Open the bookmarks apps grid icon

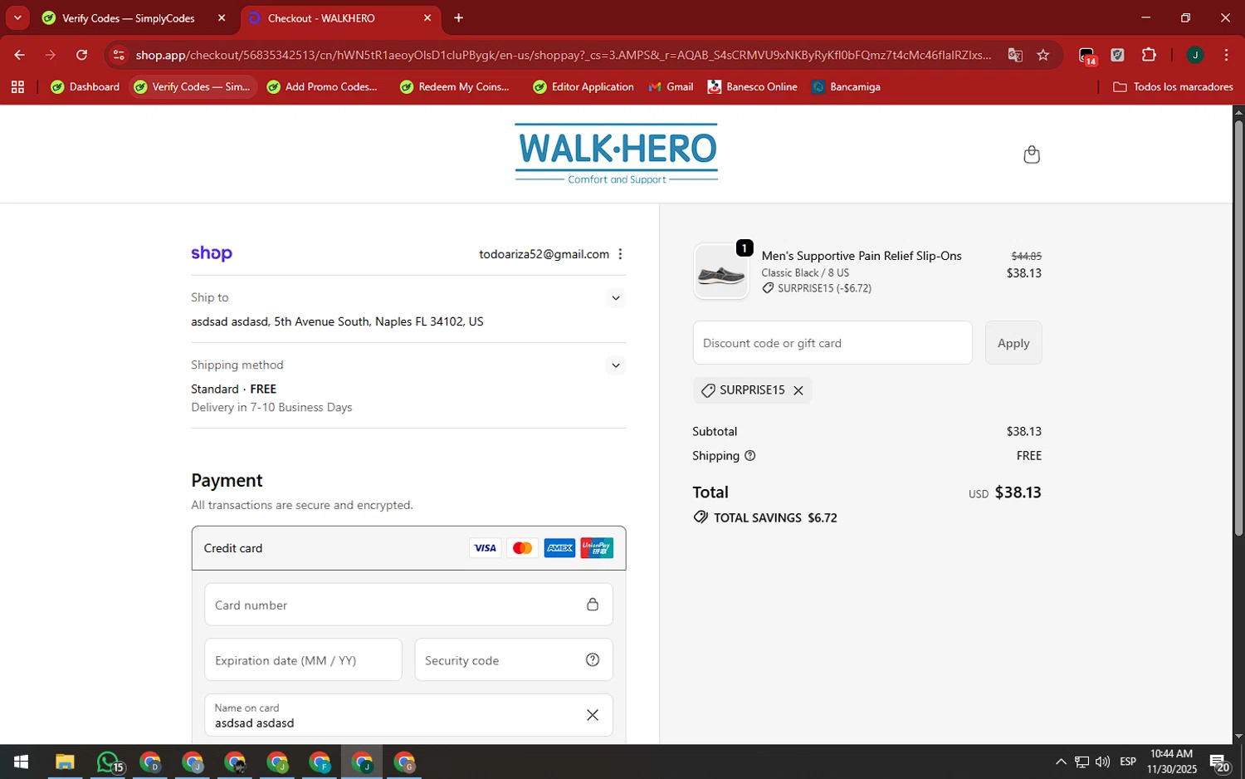[17, 87]
